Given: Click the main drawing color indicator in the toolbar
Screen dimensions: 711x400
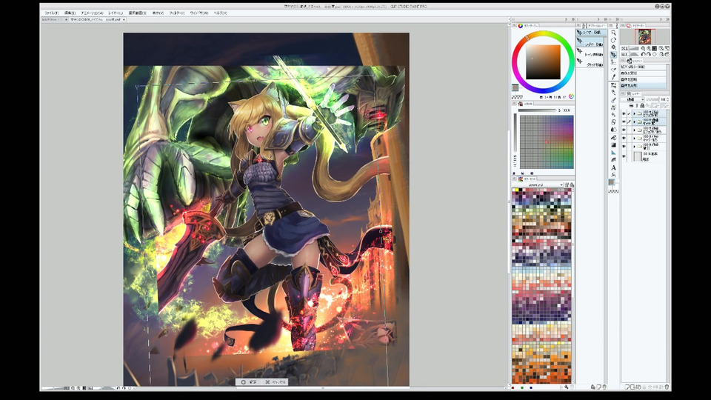Looking at the screenshot, I should 612,181.
